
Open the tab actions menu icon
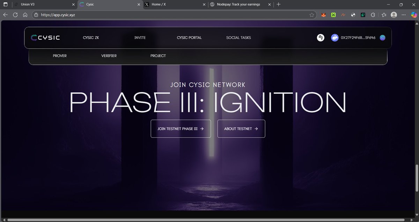(6, 5)
